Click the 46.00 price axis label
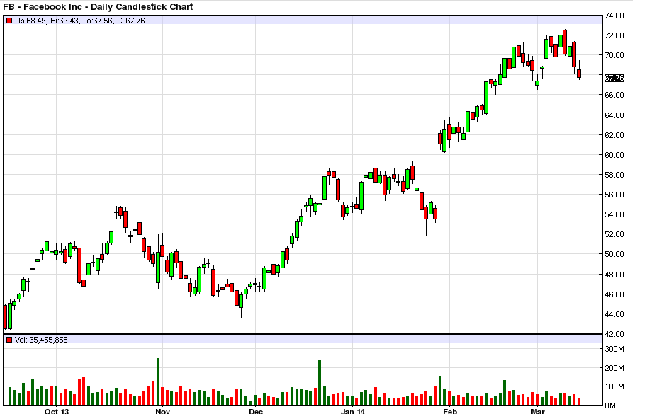Image resolution: width=647 pixels, height=414 pixels. pyautogui.click(x=614, y=294)
